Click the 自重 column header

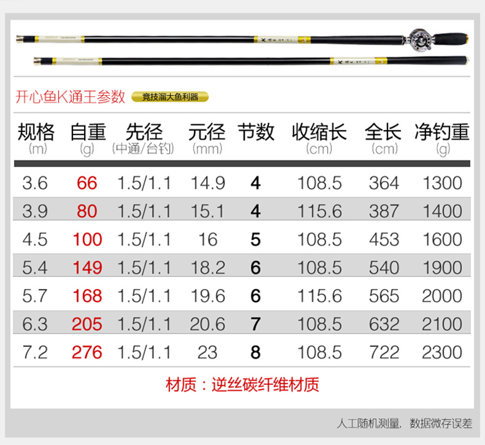pyautogui.click(x=88, y=132)
